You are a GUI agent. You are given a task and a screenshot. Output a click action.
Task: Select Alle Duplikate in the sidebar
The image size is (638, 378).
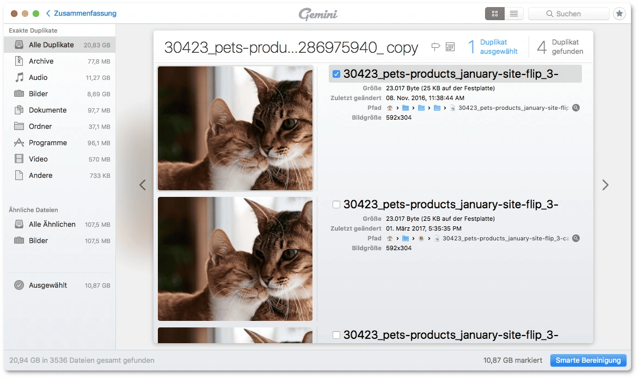point(59,45)
